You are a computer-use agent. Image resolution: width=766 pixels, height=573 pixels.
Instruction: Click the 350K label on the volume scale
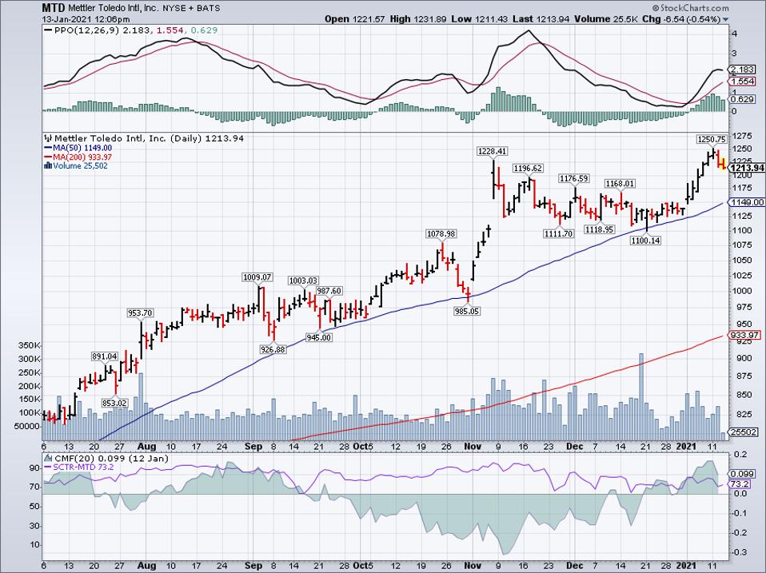point(29,345)
